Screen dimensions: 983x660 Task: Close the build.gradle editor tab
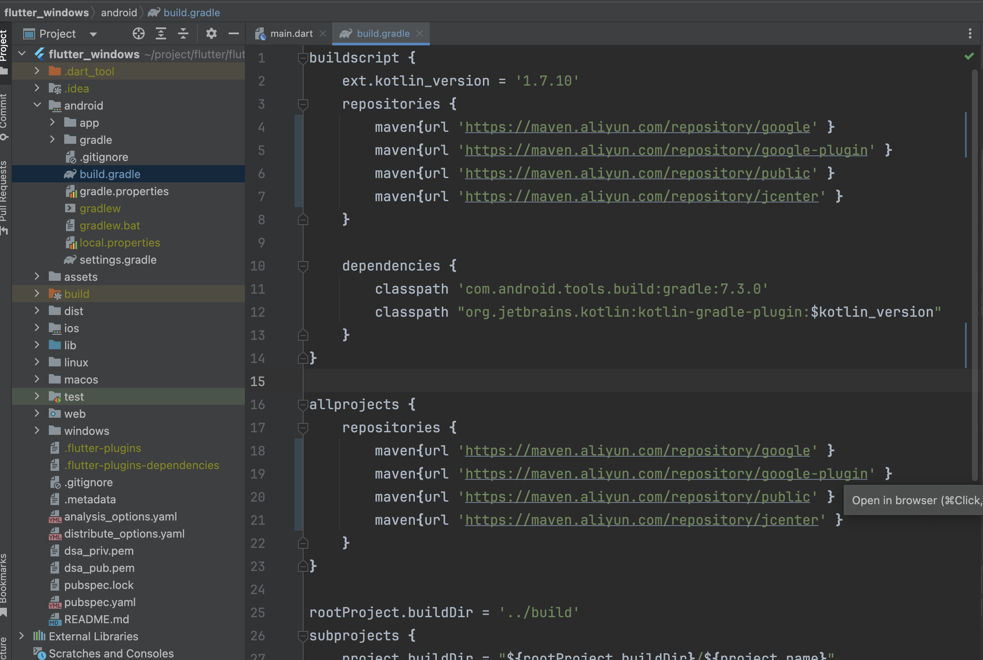(x=420, y=33)
